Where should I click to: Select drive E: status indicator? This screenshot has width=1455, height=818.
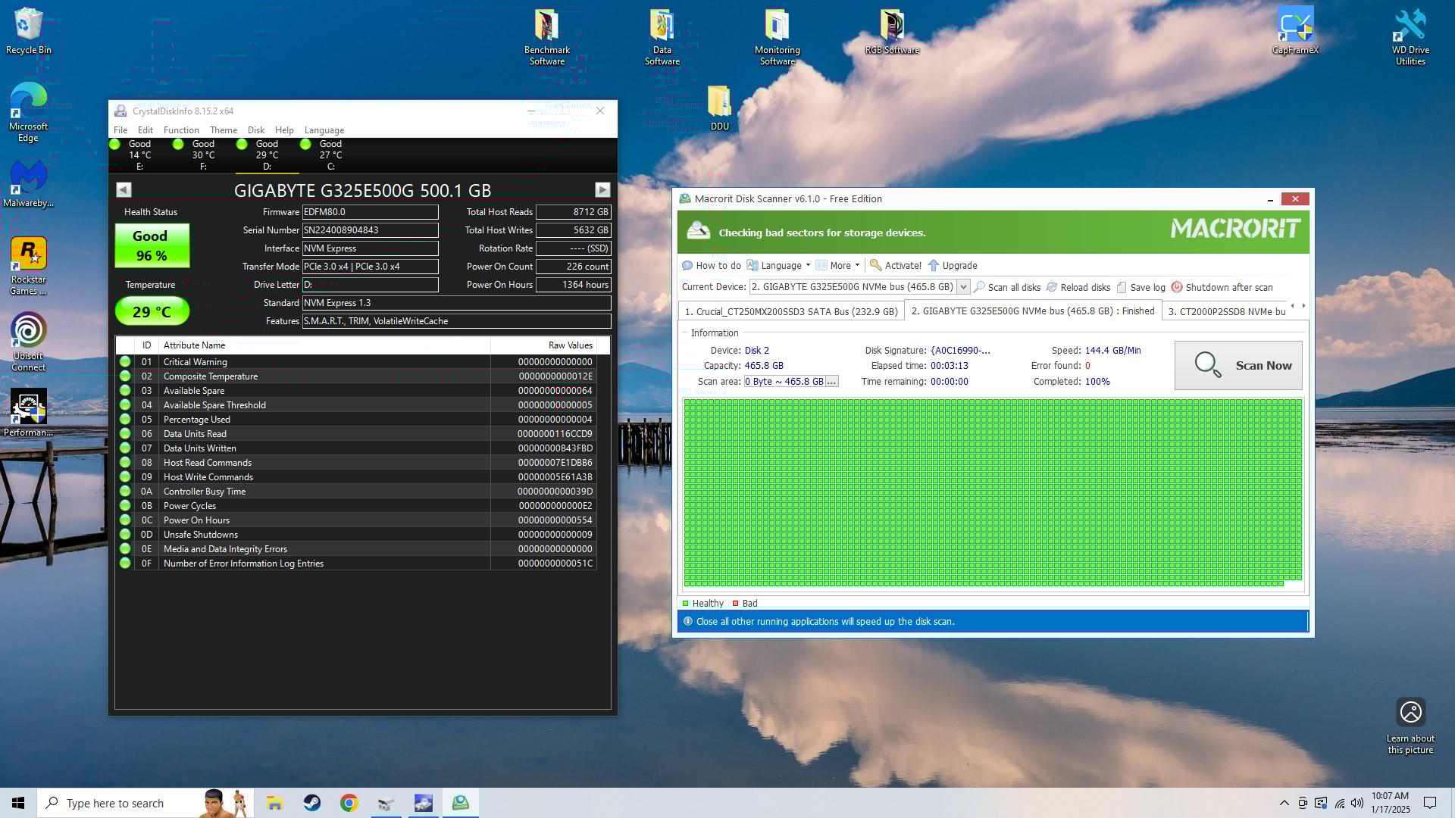tap(115, 144)
